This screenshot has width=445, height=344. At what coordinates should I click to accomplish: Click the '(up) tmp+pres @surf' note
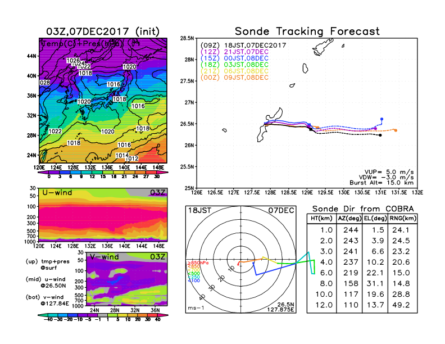tap(47, 265)
